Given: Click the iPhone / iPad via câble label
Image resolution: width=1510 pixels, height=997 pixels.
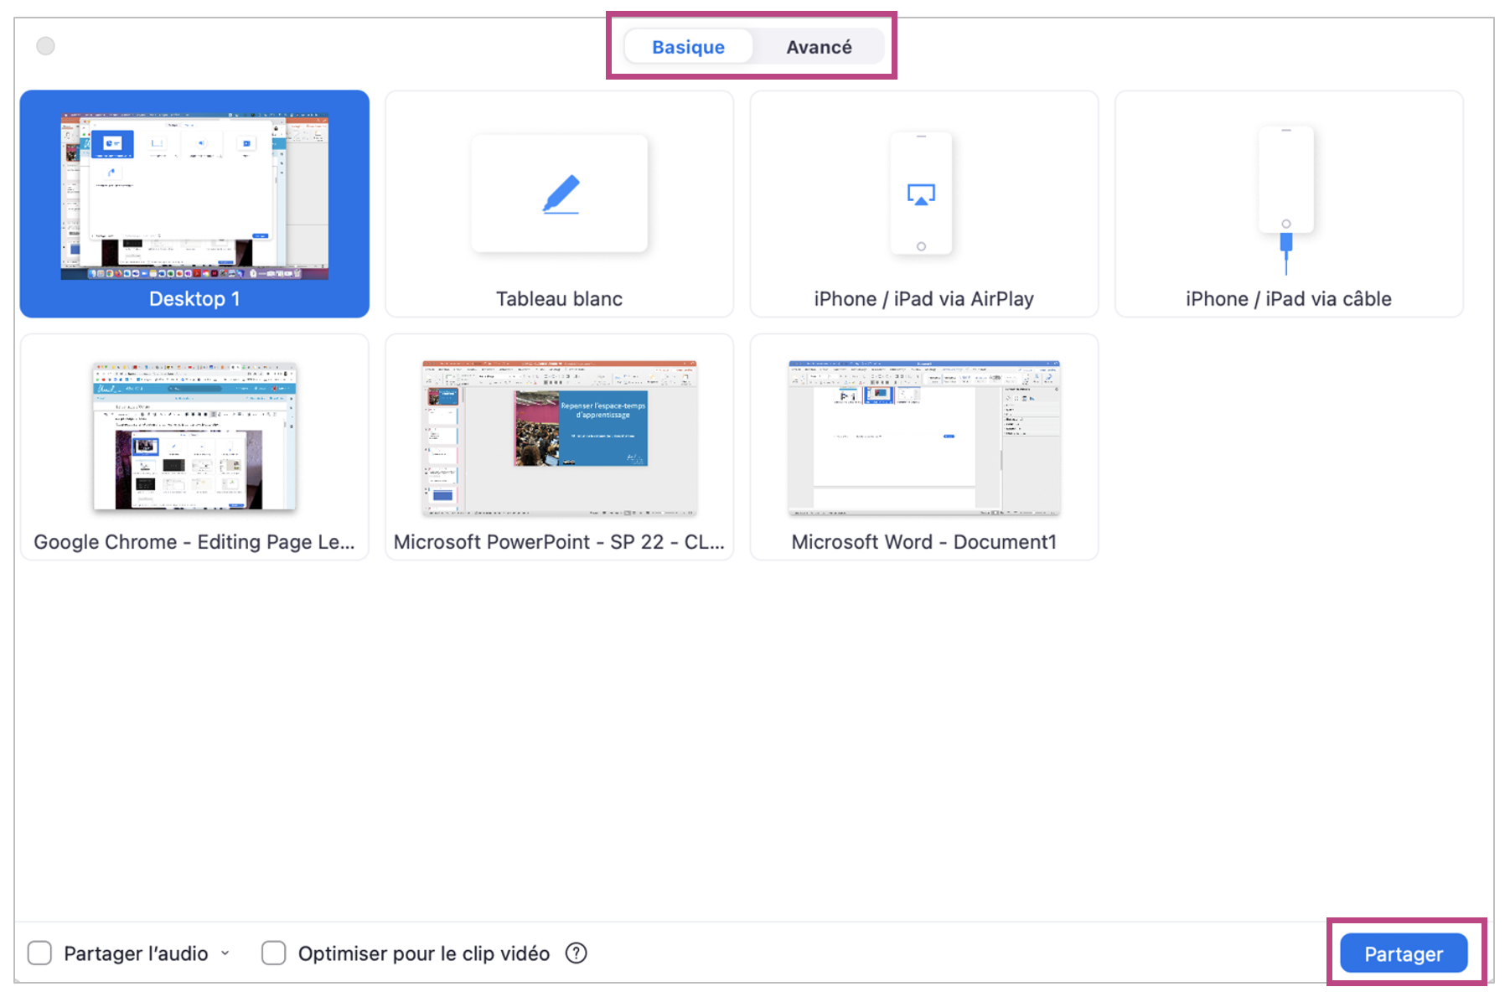Looking at the screenshot, I should coord(1288,299).
